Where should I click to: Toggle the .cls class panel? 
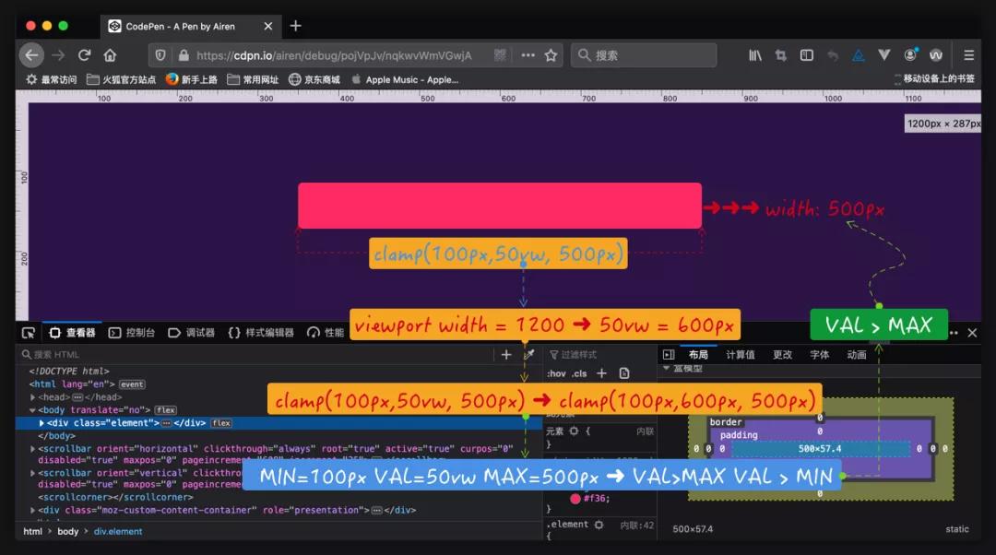tap(579, 373)
